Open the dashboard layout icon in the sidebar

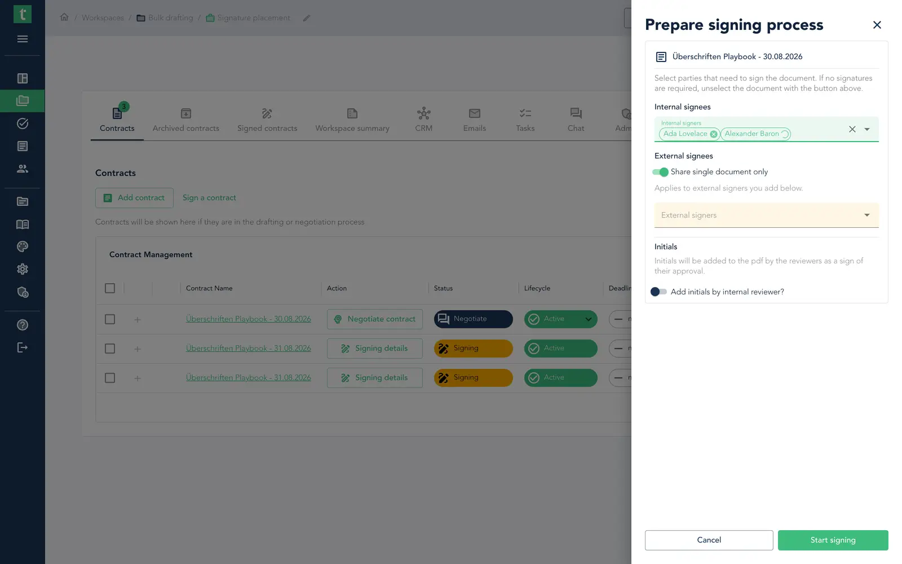(x=23, y=78)
